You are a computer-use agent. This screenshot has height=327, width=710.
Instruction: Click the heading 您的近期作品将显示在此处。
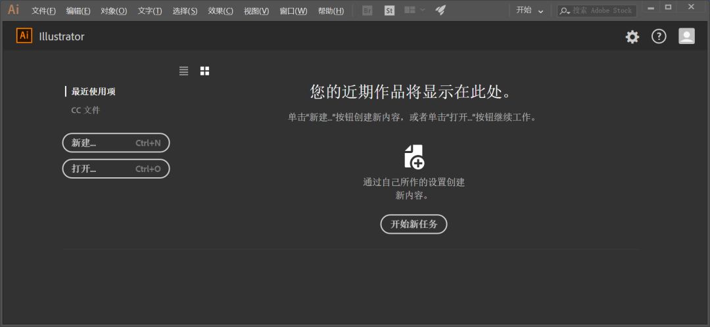pyautogui.click(x=412, y=92)
